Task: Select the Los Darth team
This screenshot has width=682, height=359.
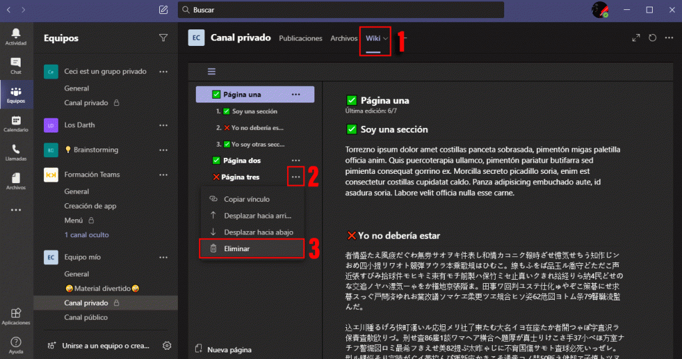Action: click(79, 125)
